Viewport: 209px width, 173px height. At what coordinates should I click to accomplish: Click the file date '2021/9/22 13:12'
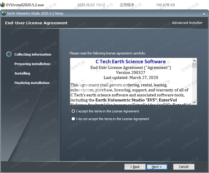pos(91,5)
